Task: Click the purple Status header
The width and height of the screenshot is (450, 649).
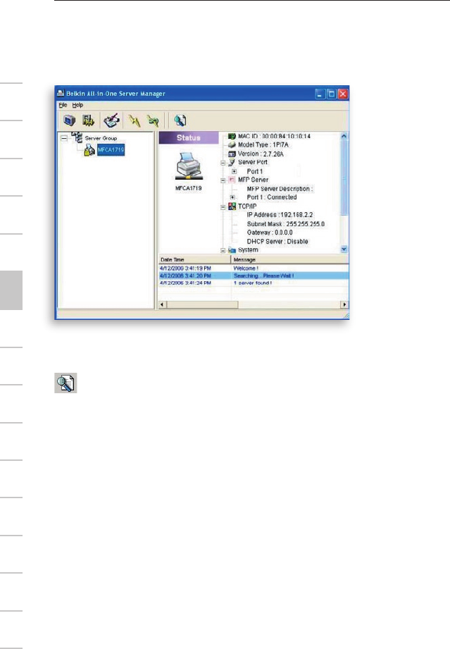Action: pyautogui.click(x=189, y=138)
